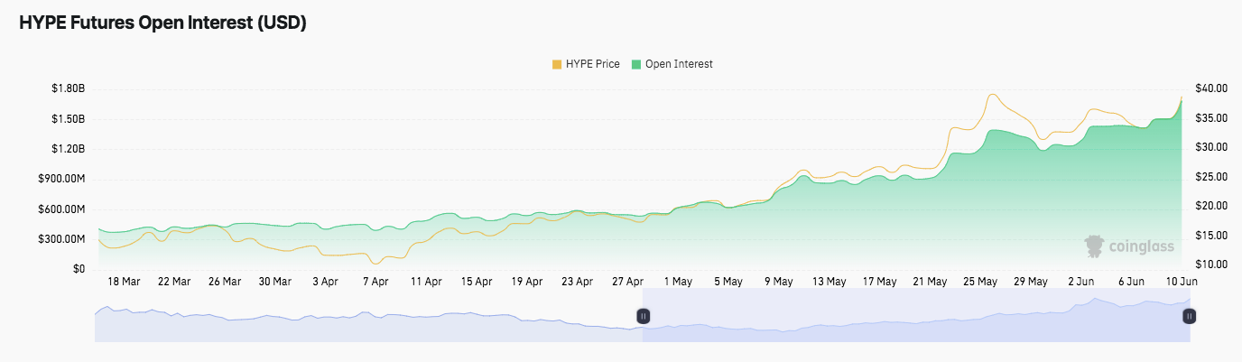Click the 25 May date label on the x-axis
Screen dimensions: 1242x362
click(980, 282)
